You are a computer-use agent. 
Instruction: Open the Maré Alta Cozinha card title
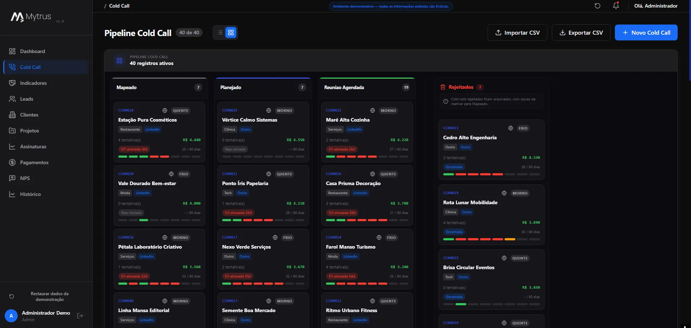[x=348, y=120]
